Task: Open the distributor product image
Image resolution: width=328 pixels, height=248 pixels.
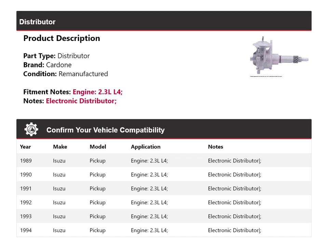Action: pos(279,57)
